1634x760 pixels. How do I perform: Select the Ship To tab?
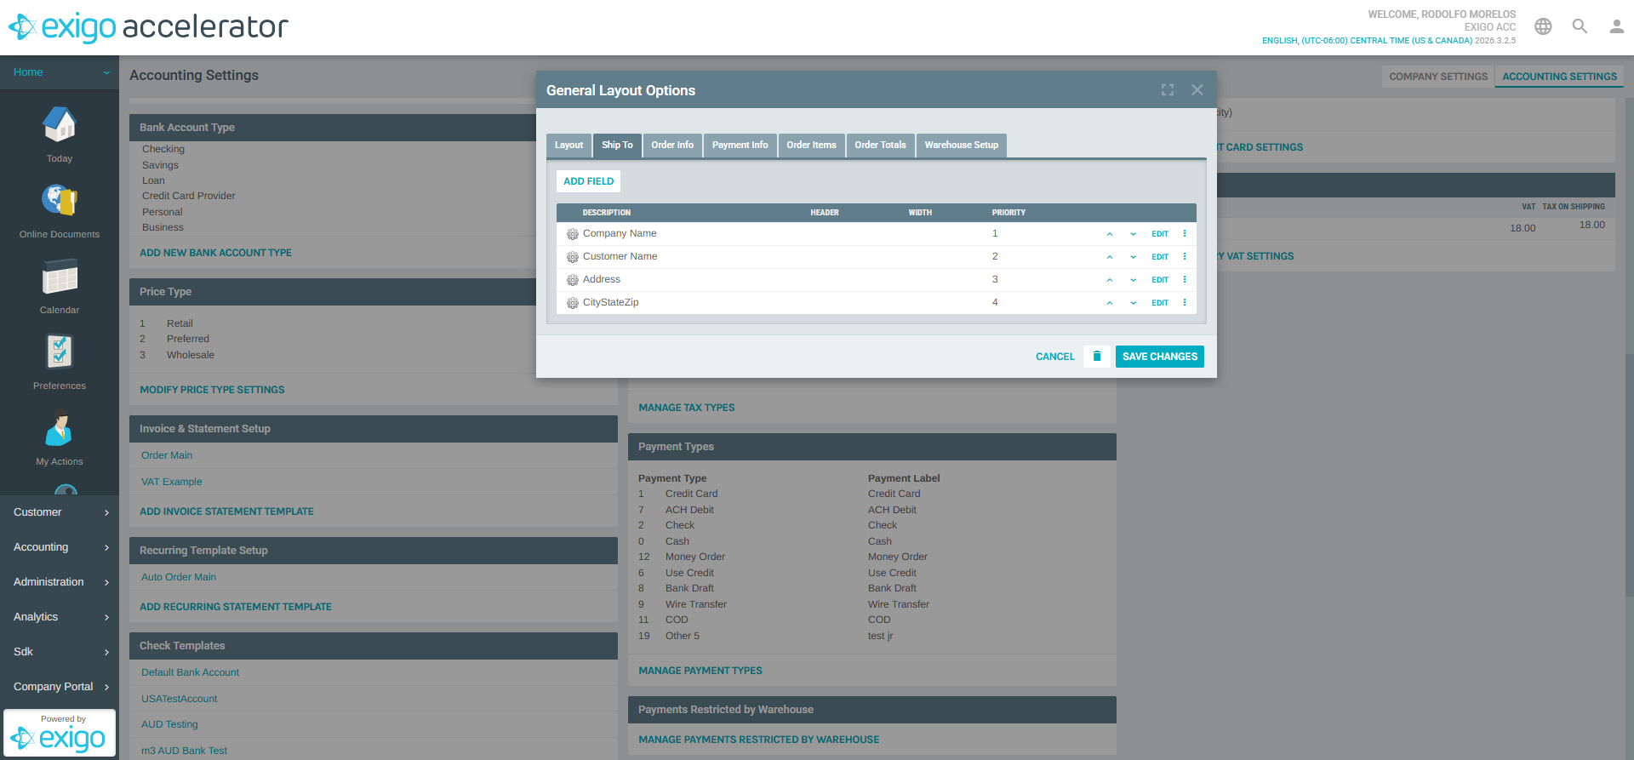click(x=617, y=146)
